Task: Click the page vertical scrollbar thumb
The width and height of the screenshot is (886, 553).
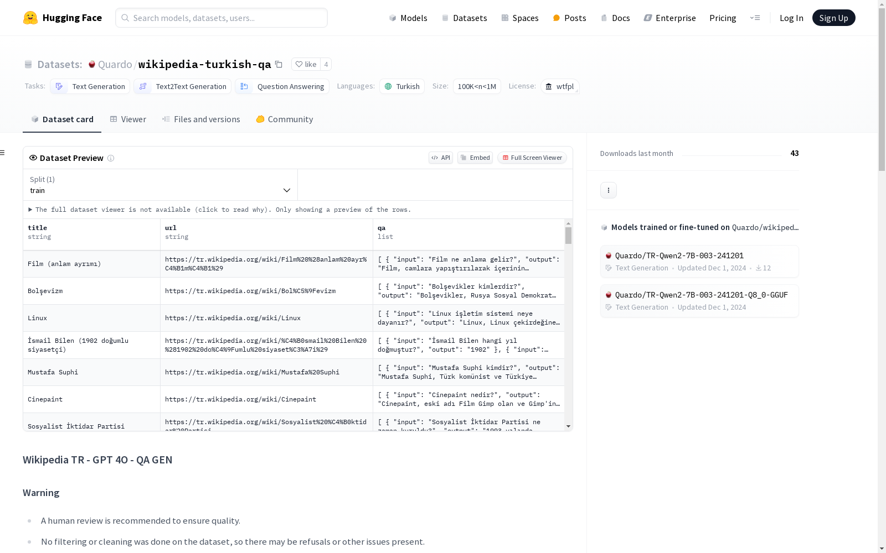Action: click(882, 88)
